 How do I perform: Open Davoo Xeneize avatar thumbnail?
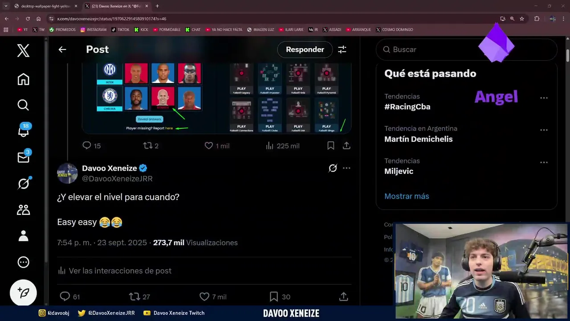coord(67,173)
